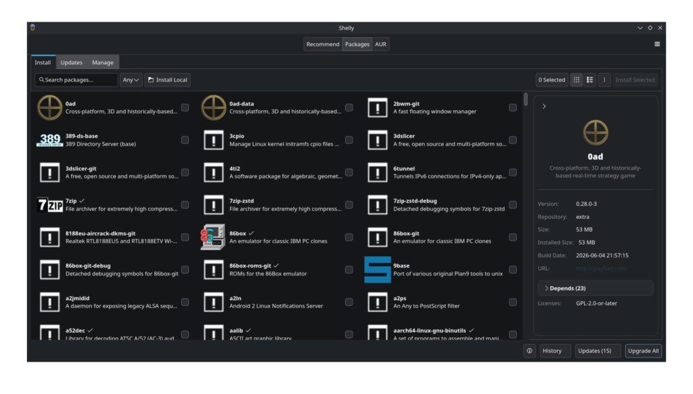Check the 9base package checkbox
This screenshot has width=693, height=394.
pos(513,270)
